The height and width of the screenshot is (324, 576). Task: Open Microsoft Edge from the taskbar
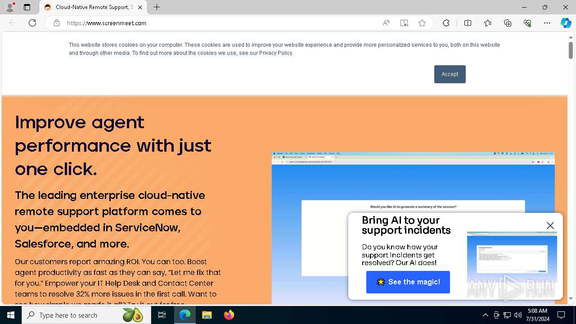click(185, 315)
